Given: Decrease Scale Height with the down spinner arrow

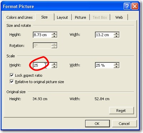Looking at the screenshot, I should 54,67.
